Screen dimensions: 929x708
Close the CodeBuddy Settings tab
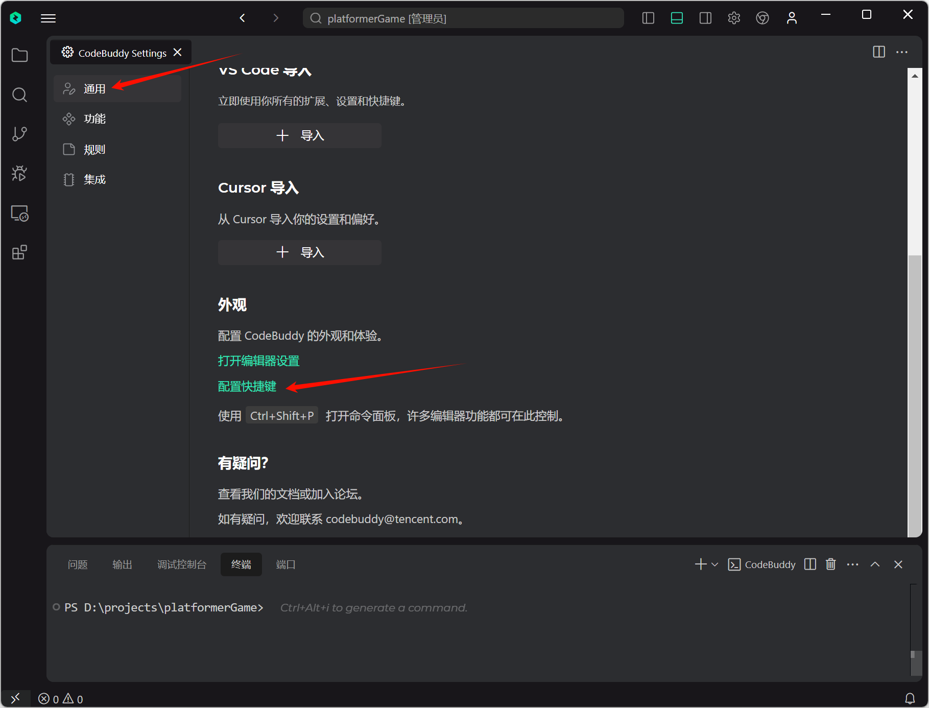pyautogui.click(x=178, y=53)
